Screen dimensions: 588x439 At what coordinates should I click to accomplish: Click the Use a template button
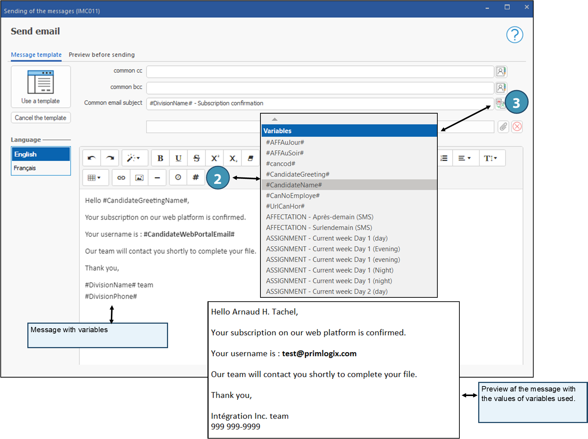coord(41,87)
